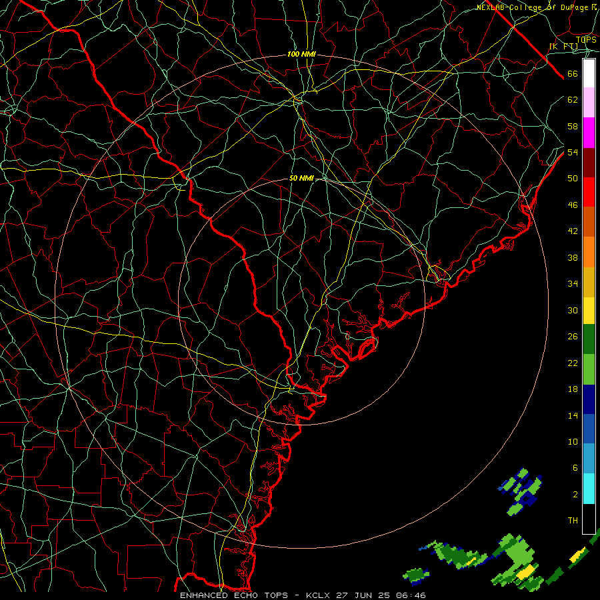Click the 'KCLX' radar site identifier

click(x=319, y=595)
